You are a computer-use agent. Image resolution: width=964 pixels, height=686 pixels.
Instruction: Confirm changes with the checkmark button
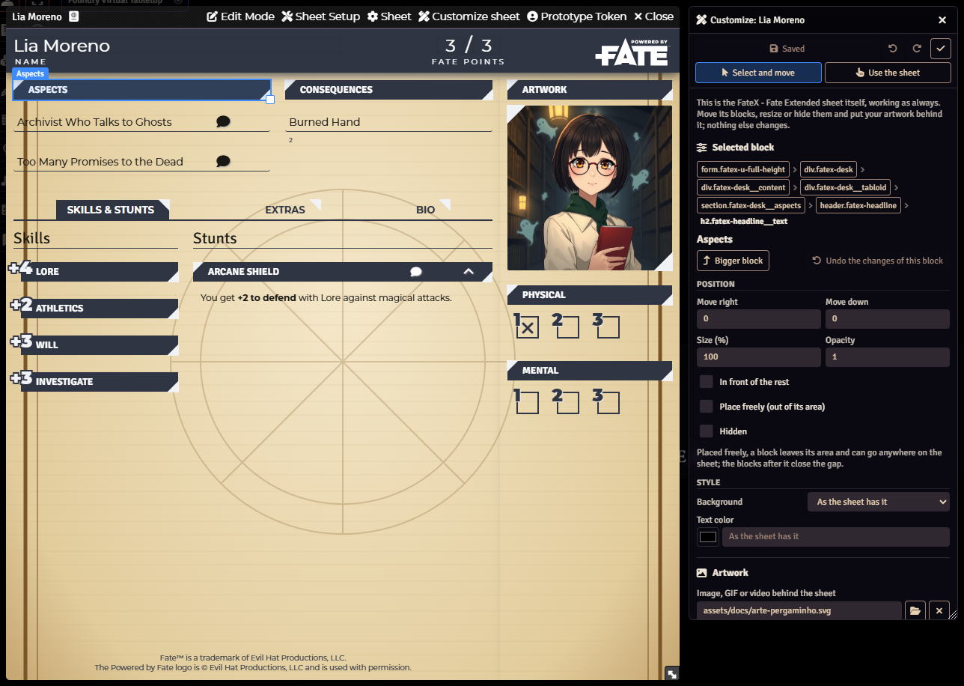coord(941,49)
